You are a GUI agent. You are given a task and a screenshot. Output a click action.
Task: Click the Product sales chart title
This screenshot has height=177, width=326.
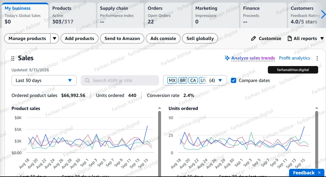(x=26, y=108)
